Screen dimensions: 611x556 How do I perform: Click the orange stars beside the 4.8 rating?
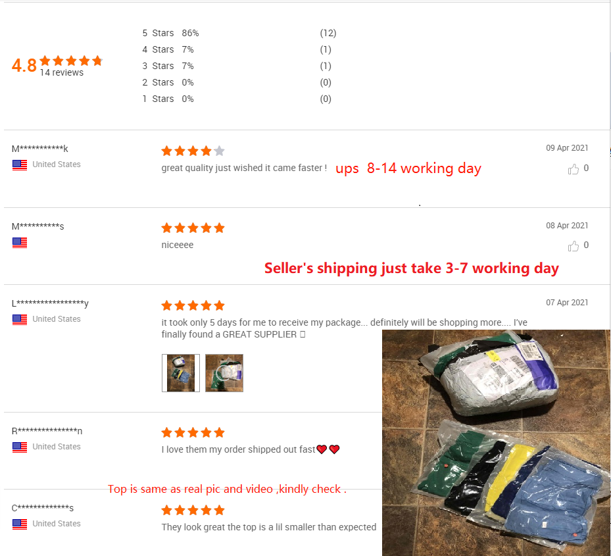coord(71,61)
